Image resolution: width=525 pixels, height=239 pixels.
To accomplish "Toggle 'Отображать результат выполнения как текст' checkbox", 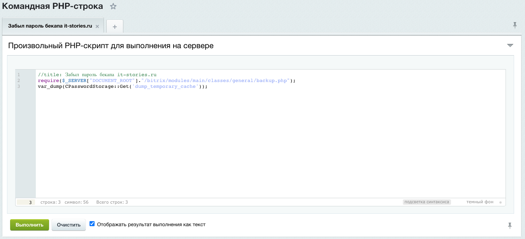I will (92, 224).
